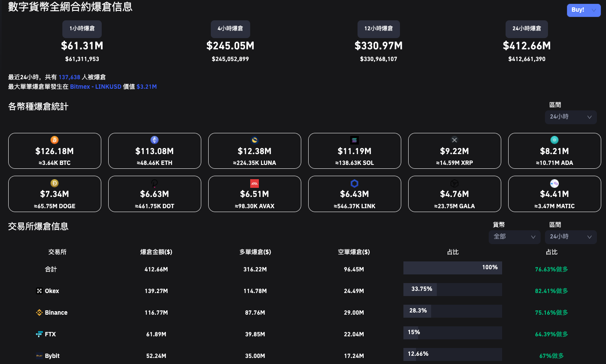Switch to the 1小時爆倉 tab

click(x=82, y=29)
